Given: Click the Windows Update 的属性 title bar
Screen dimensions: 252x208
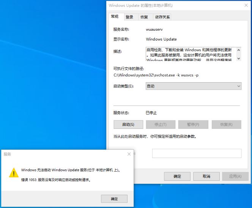Looking at the screenshot, I should pyautogui.click(x=141, y=5).
